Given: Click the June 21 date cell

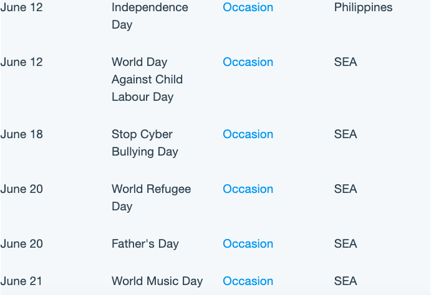Looking at the screenshot, I should tap(21, 281).
